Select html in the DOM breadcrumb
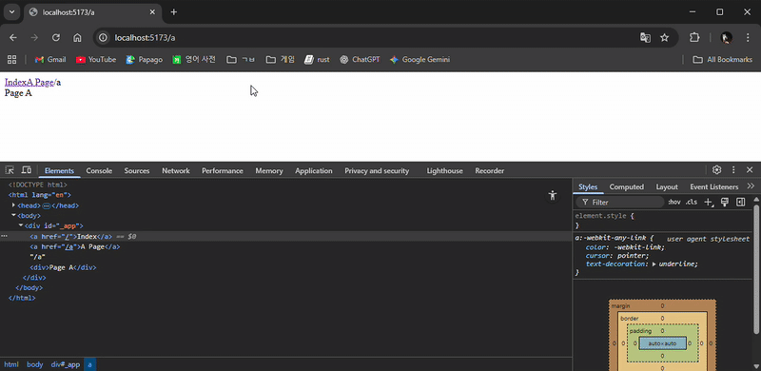The height and width of the screenshot is (371, 761). pos(11,364)
